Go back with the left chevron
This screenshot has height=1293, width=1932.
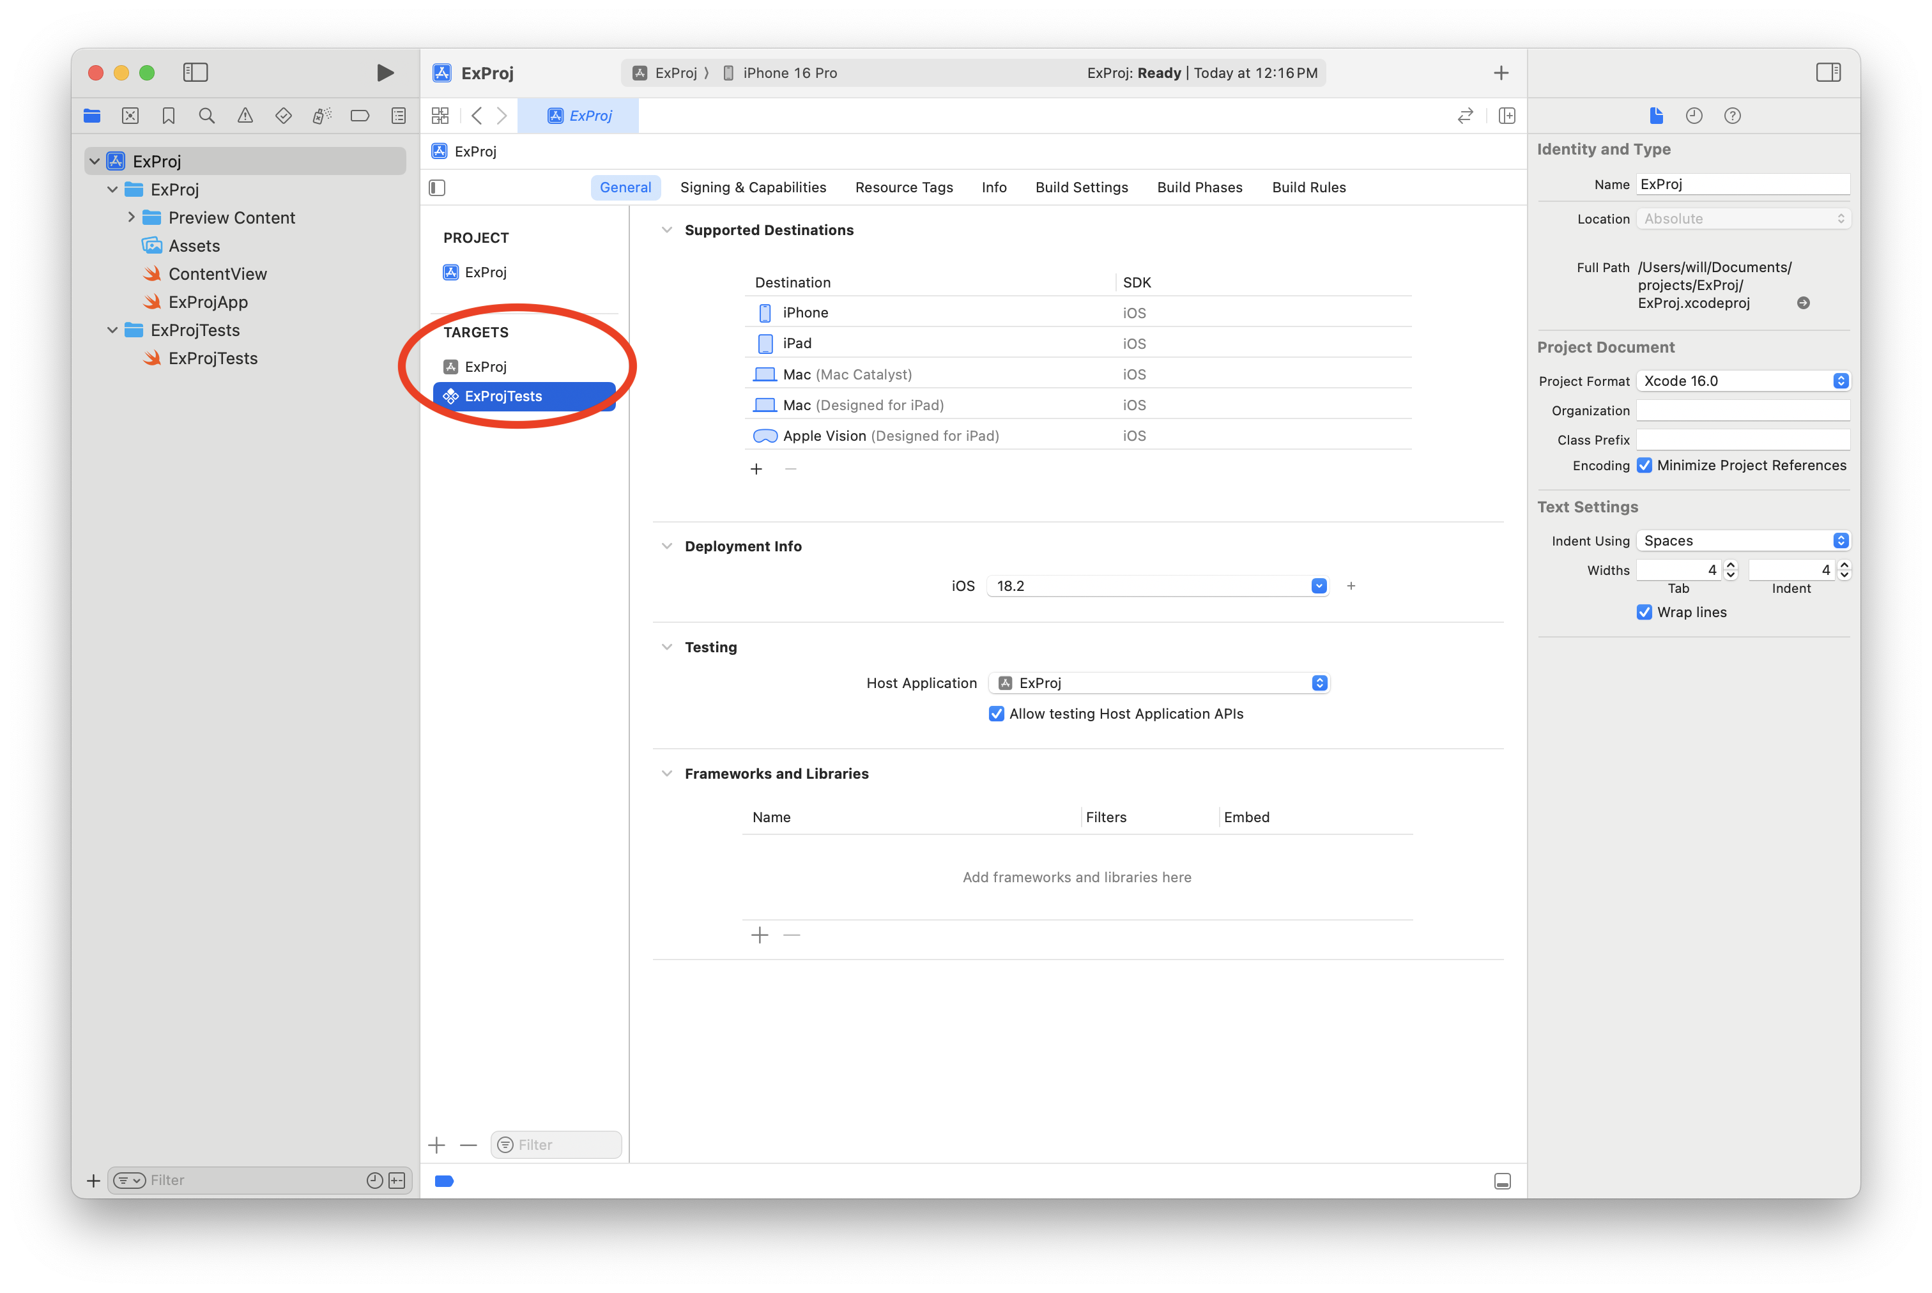[477, 116]
